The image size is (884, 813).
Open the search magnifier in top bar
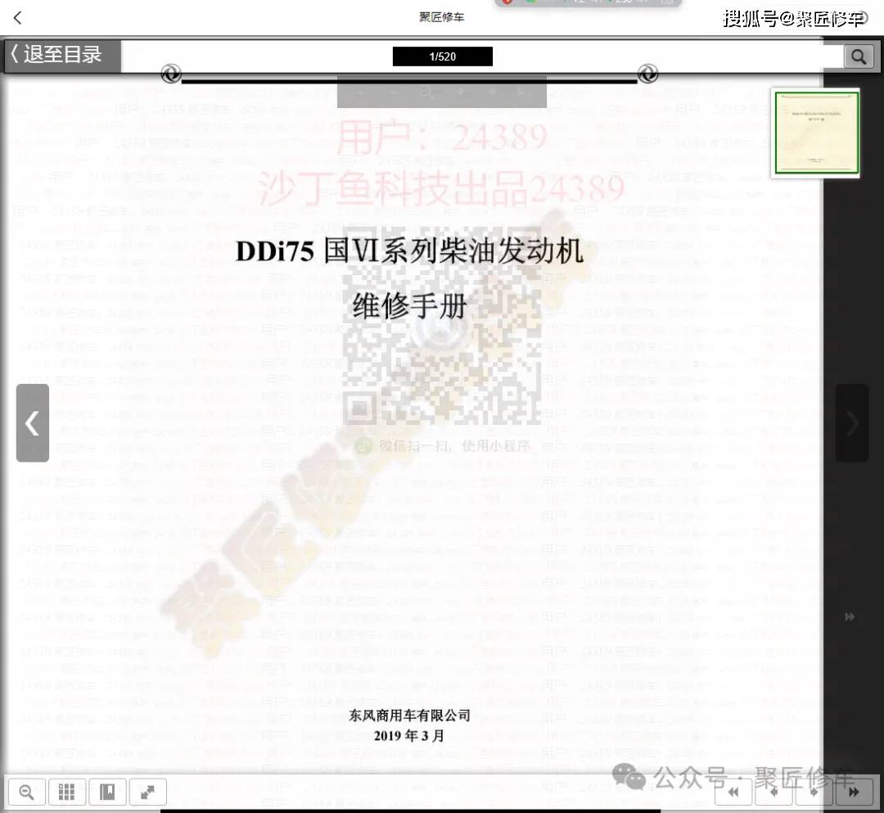pyautogui.click(x=858, y=56)
